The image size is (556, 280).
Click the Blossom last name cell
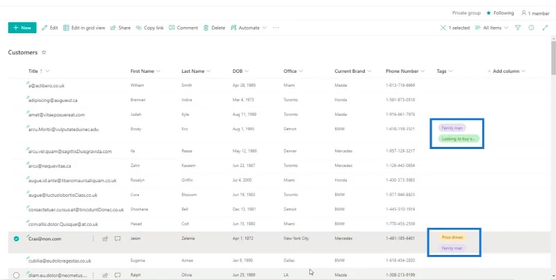189,195
